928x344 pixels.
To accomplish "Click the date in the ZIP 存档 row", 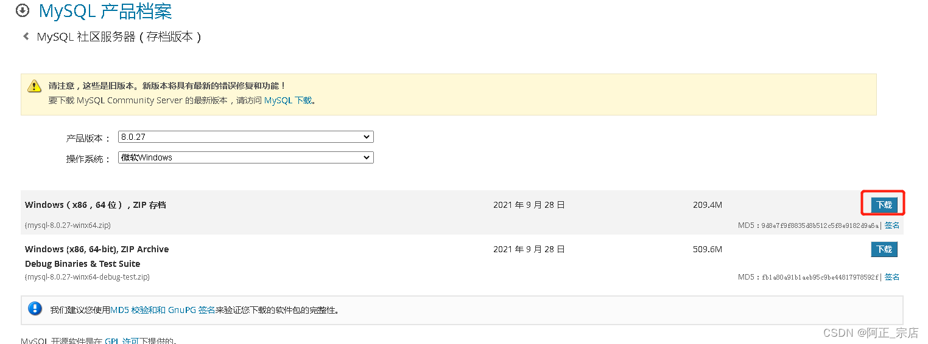I will click(x=529, y=205).
